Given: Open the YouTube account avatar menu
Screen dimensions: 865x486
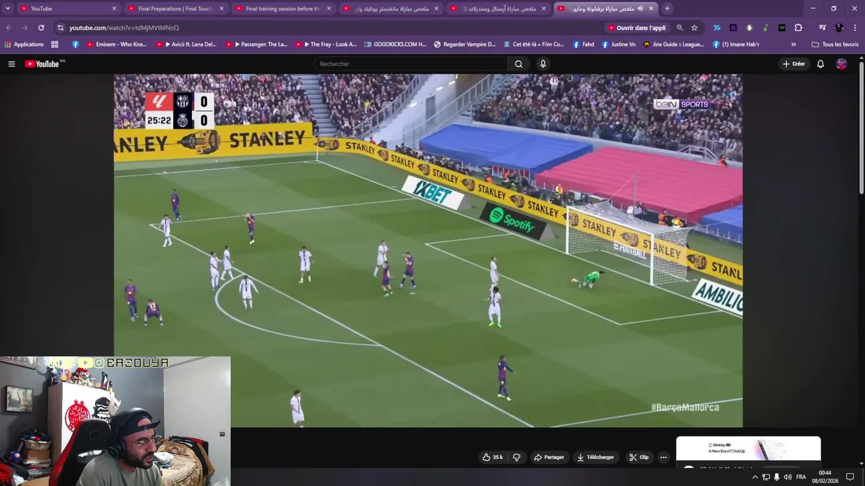Looking at the screenshot, I should coord(841,64).
